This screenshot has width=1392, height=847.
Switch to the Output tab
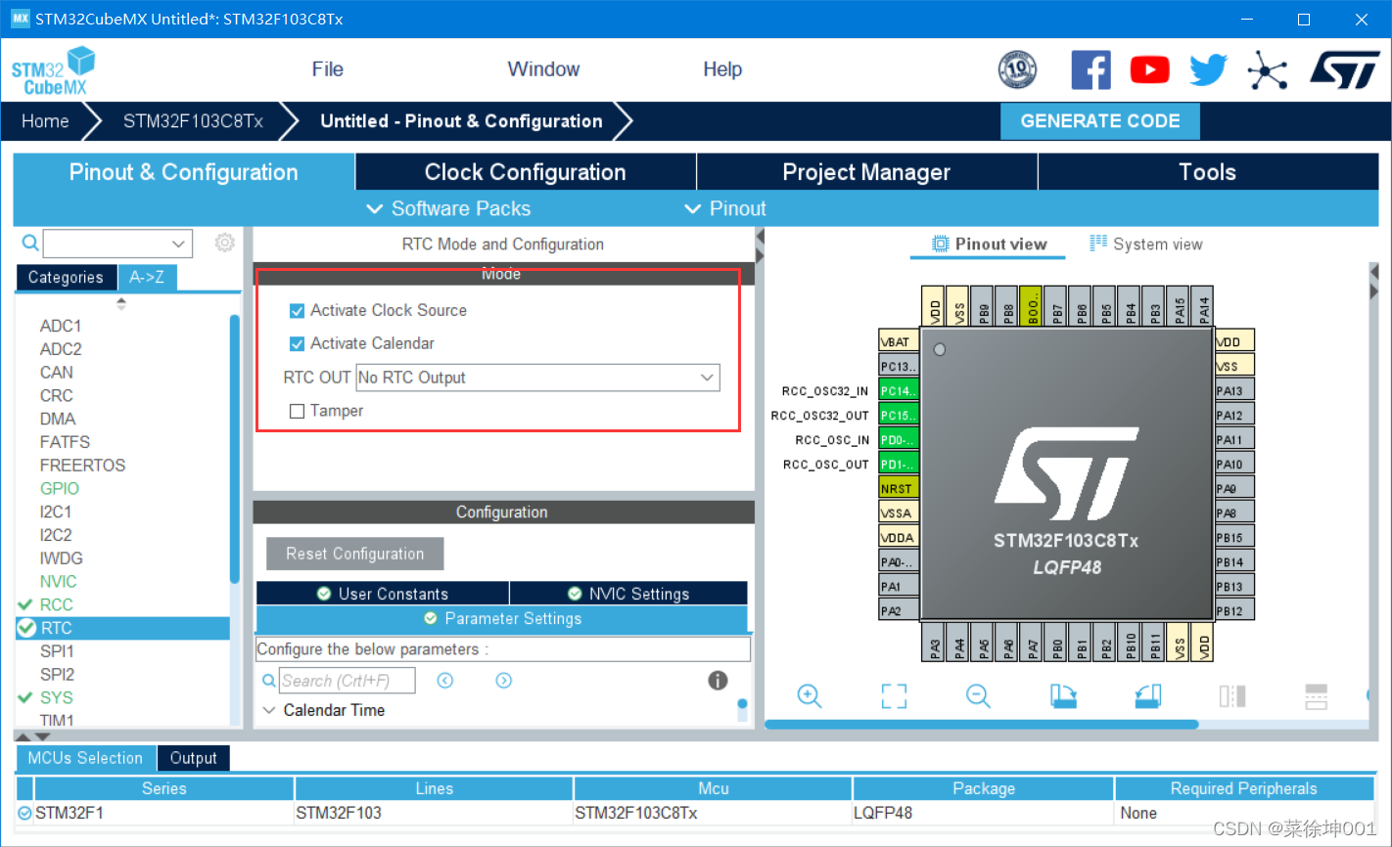[x=194, y=758]
